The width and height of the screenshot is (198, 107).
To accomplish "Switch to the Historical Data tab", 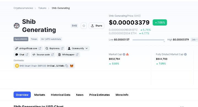I will coord(61,95).
